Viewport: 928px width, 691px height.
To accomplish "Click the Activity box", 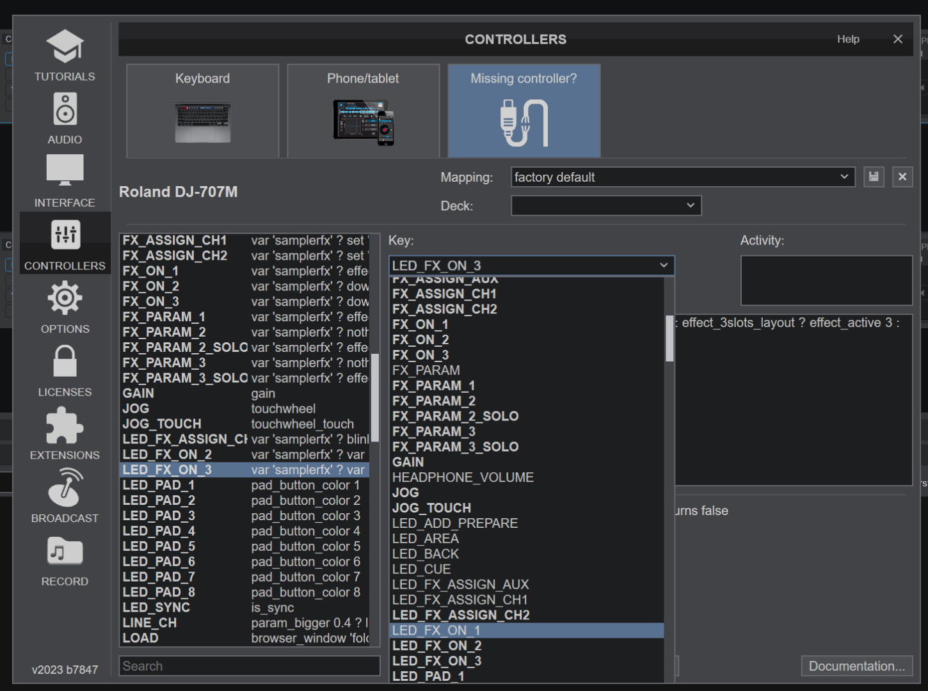I will (826, 280).
